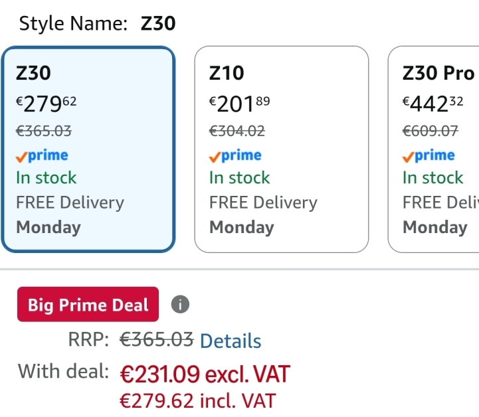The height and width of the screenshot is (417, 479).
Task: Click the Style Name Z30 label
Action: click(x=97, y=23)
